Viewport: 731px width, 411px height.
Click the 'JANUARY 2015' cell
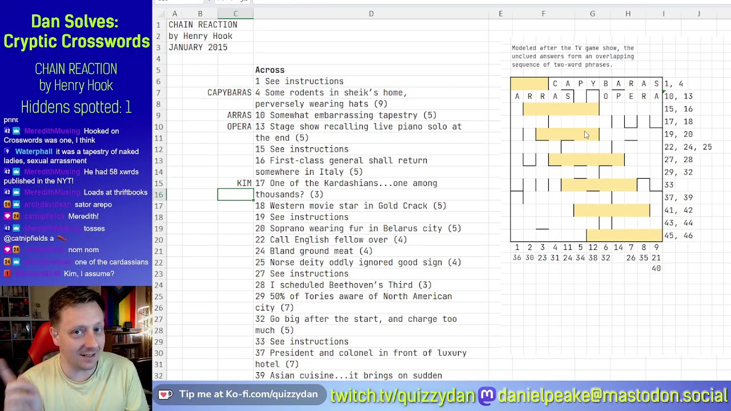198,47
